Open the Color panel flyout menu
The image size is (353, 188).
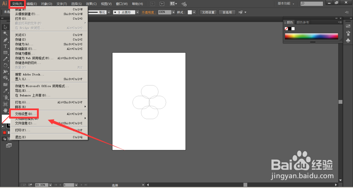coord(340,22)
